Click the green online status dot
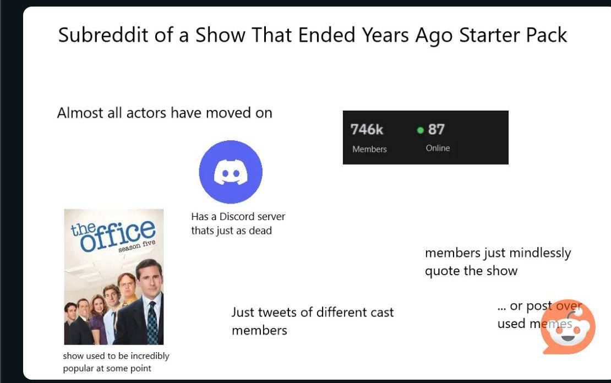 click(x=420, y=130)
